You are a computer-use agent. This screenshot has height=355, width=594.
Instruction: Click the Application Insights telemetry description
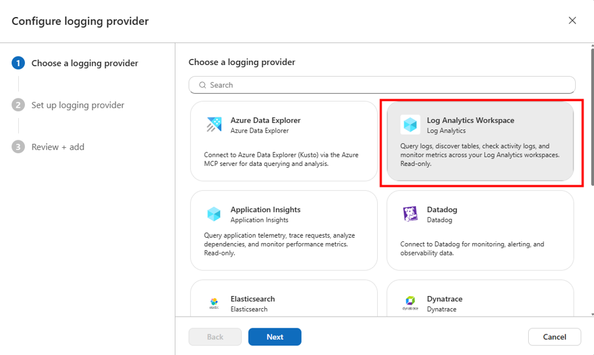(280, 244)
